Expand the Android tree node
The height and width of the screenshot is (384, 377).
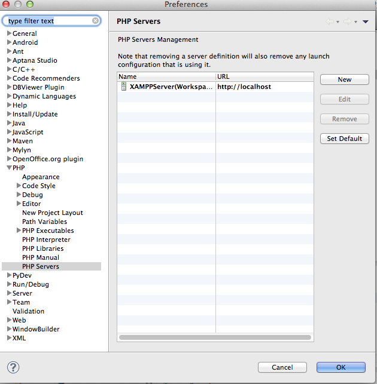pyautogui.click(x=10, y=42)
